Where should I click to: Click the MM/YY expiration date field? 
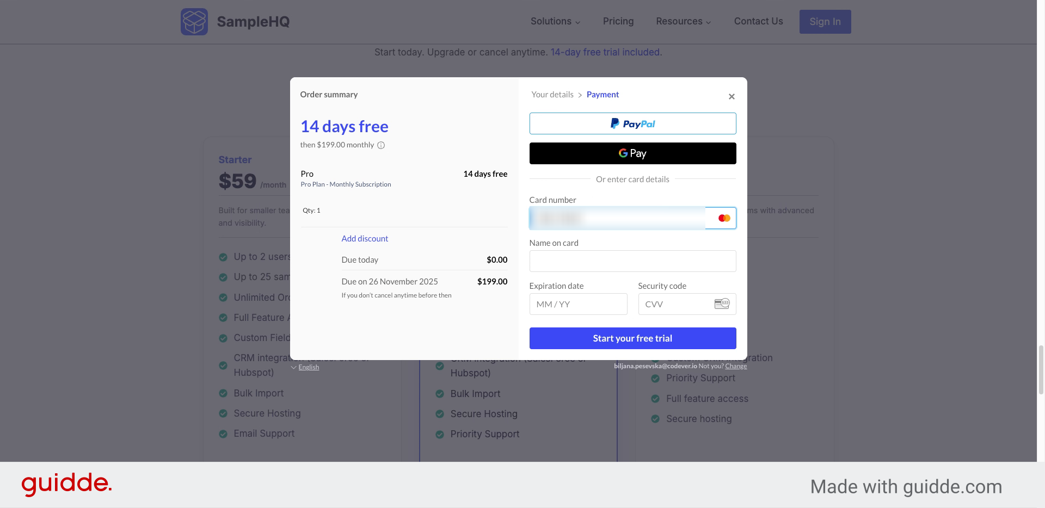tap(578, 304)
